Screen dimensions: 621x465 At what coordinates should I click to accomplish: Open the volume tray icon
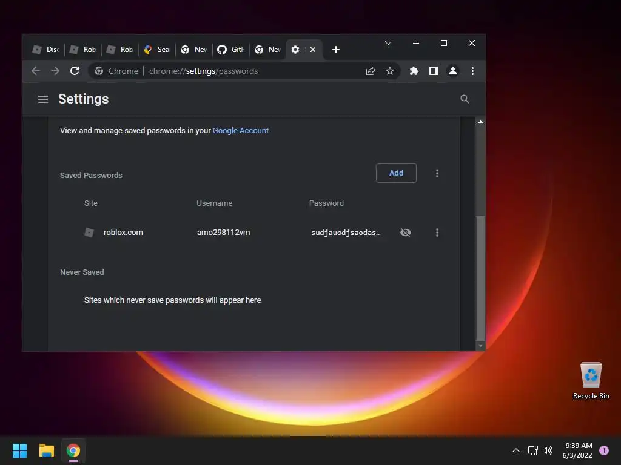click(x=548, y=450)
